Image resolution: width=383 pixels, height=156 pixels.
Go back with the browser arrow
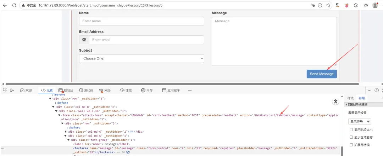tap(5, 5)
